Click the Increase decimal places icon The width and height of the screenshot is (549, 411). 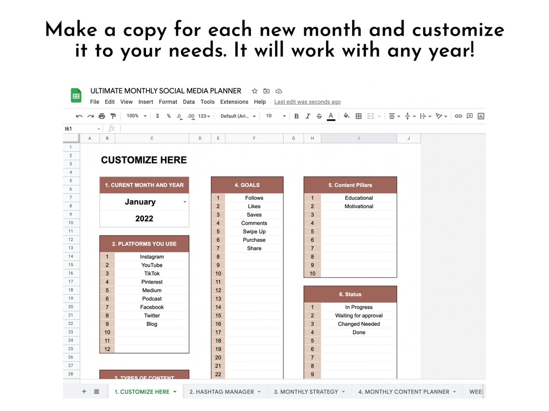coord(190,116)
